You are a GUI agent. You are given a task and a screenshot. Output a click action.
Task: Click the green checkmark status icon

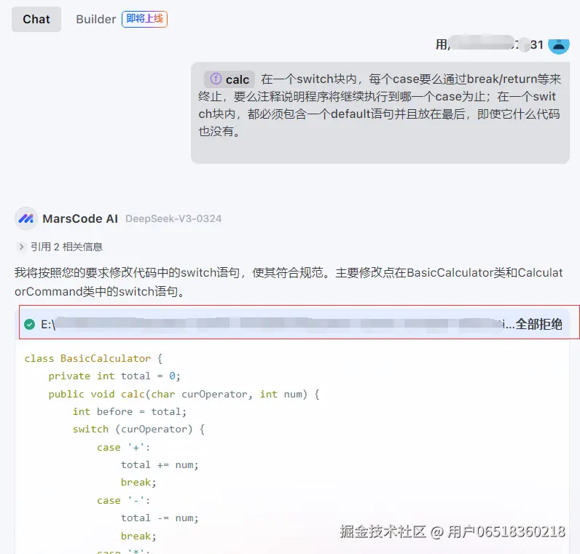pos(29,324)
